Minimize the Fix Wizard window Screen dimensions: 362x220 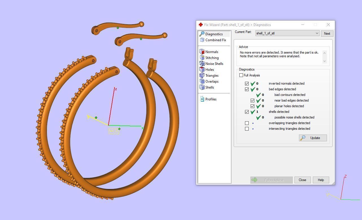tap(303, 25)
